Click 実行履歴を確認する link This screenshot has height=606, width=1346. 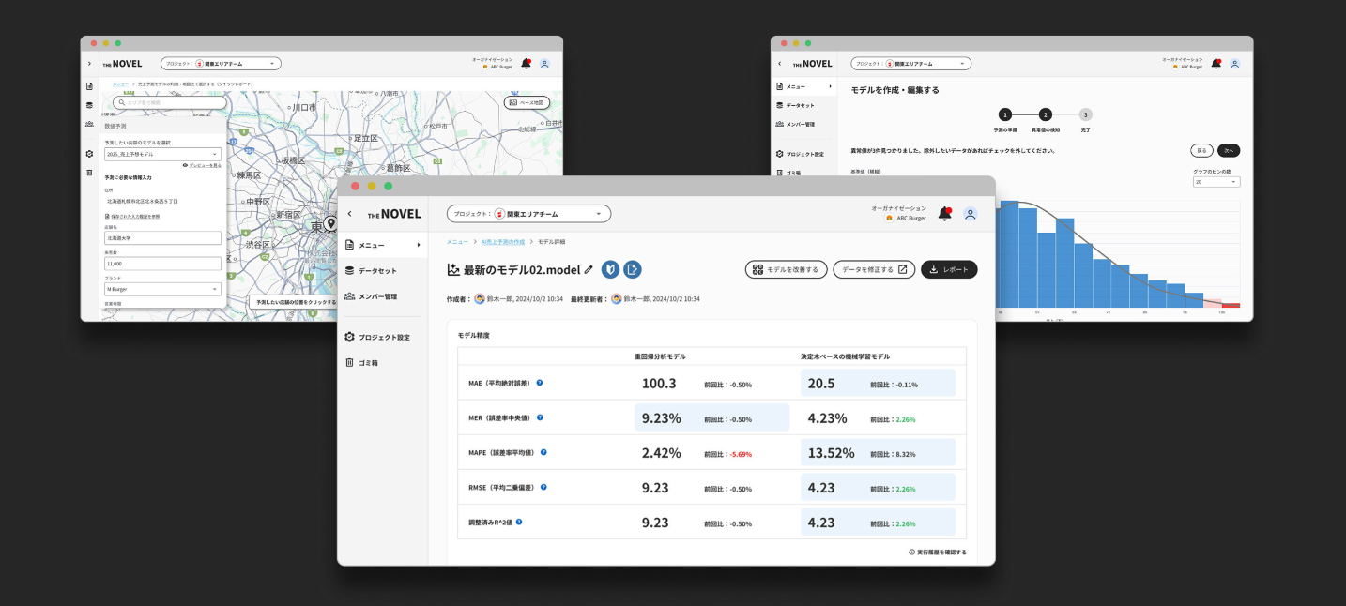pos(937,552)
